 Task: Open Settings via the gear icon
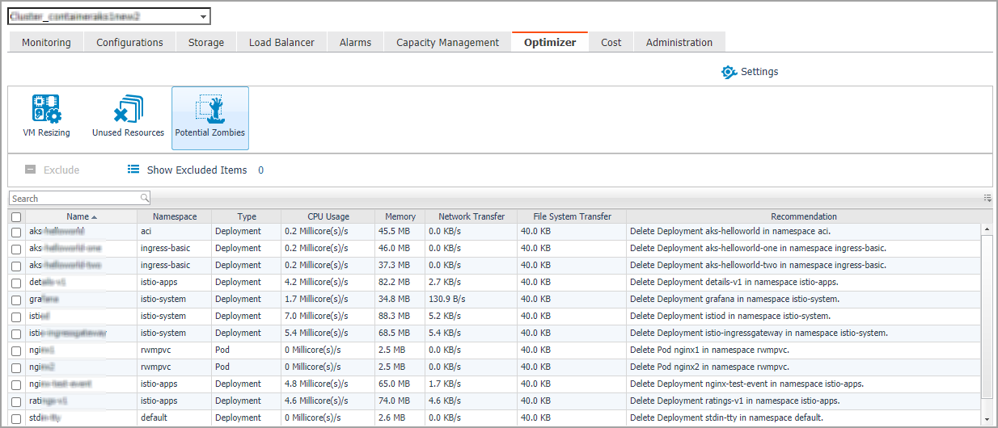(x=729, y=72)
